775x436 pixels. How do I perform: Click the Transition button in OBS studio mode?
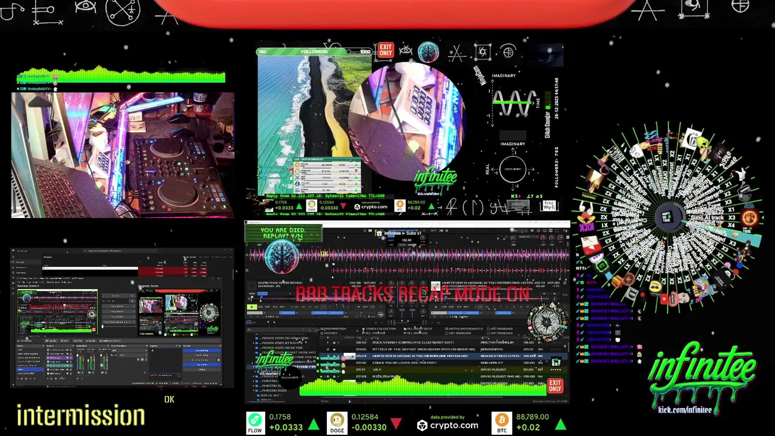(x=115, y=296)
